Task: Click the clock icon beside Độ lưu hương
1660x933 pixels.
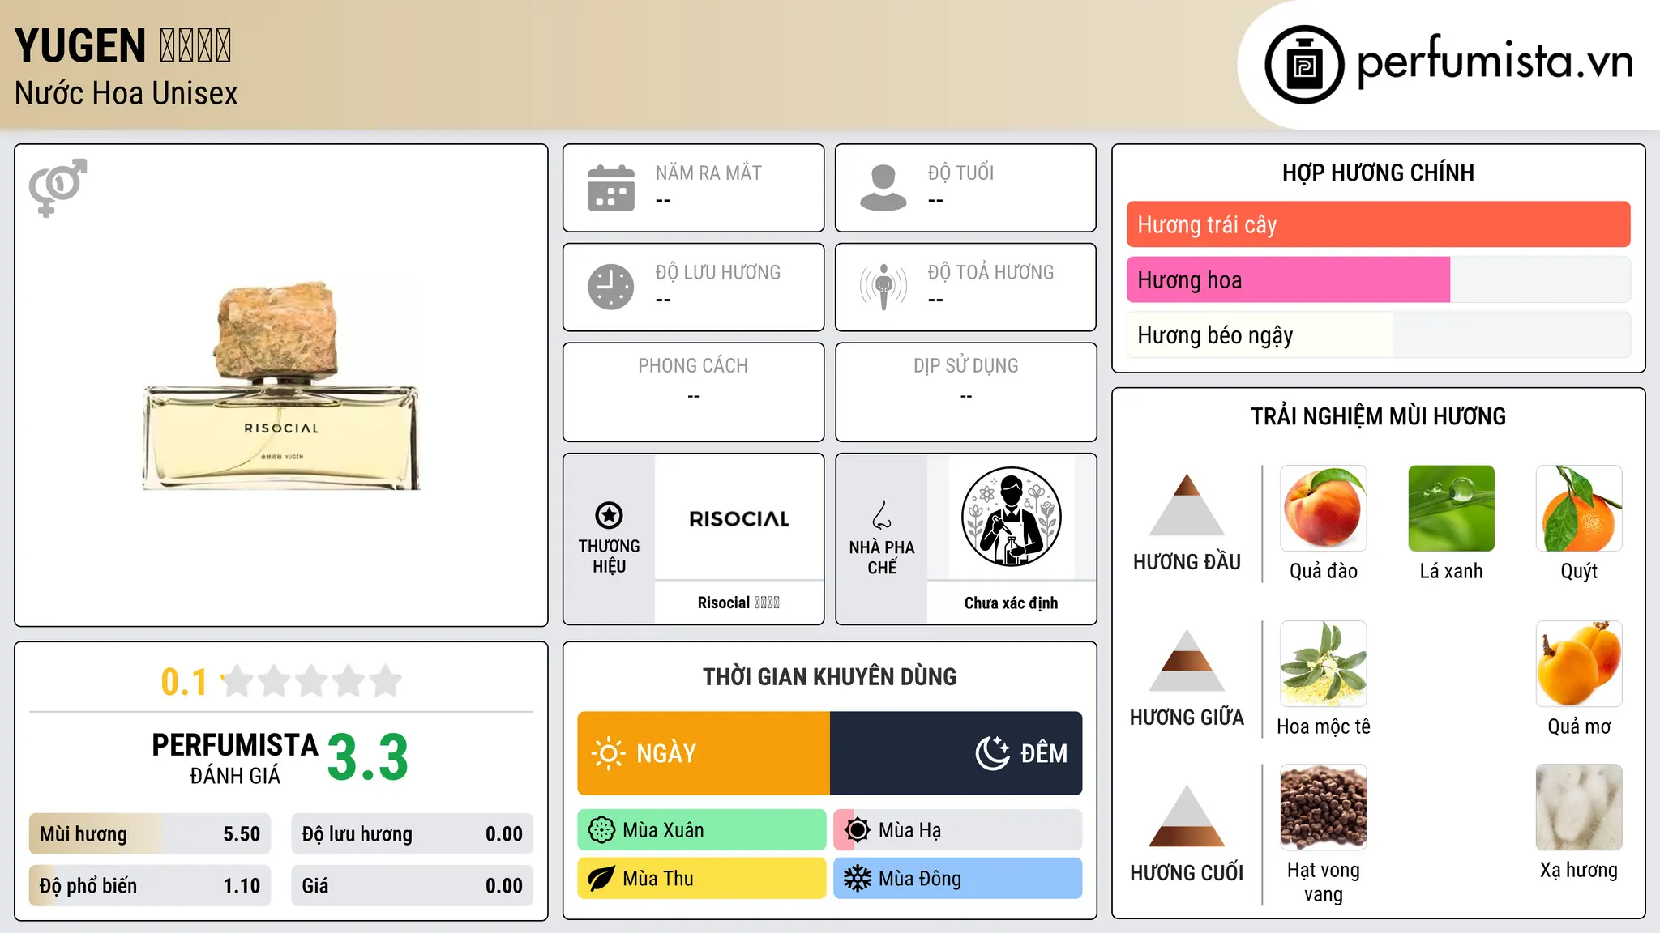Action: pos(611,287)
